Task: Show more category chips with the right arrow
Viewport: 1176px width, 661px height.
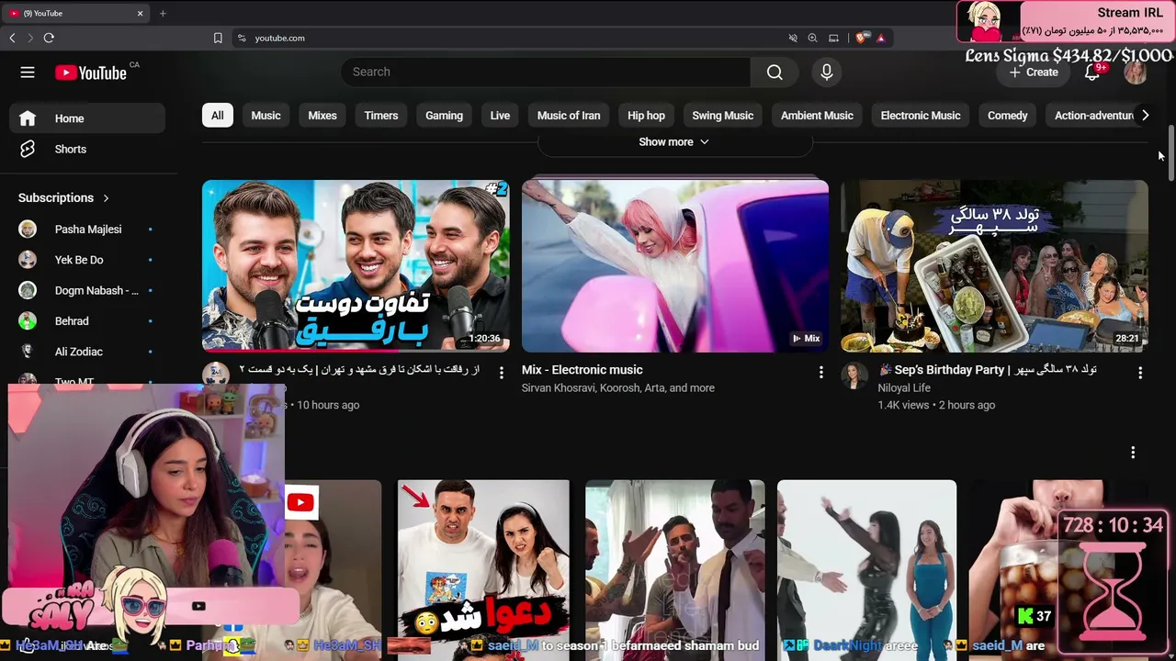Action: tap(1145, 116)
